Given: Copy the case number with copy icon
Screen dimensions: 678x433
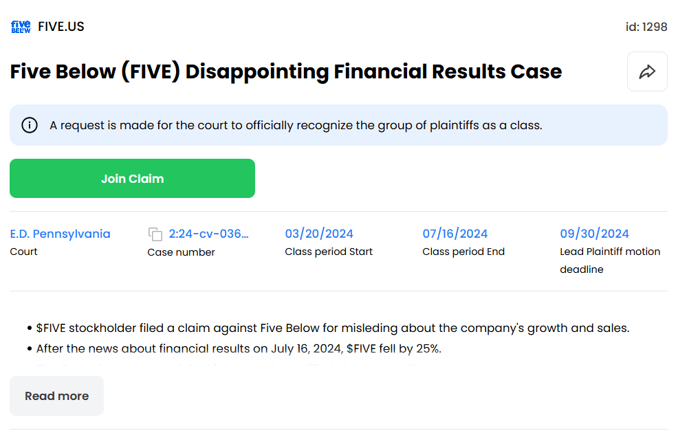Looking at the screenshot, I should pyautogui.click(x=155, y=234).
